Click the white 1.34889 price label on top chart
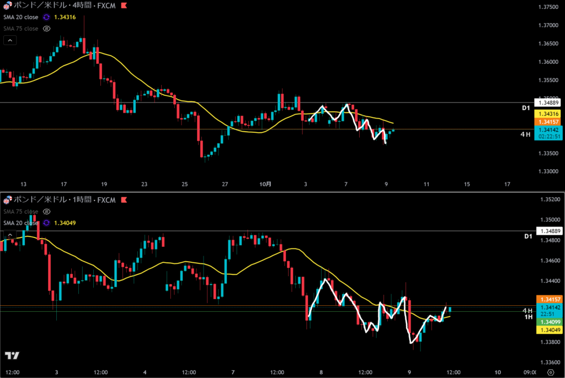 (x=548, y=103)
